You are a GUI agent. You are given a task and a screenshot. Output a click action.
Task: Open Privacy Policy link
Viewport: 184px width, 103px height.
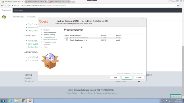(x=71, y=93)
